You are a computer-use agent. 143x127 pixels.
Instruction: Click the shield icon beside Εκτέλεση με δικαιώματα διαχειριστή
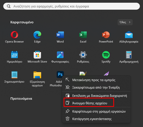tap(68, 96)
